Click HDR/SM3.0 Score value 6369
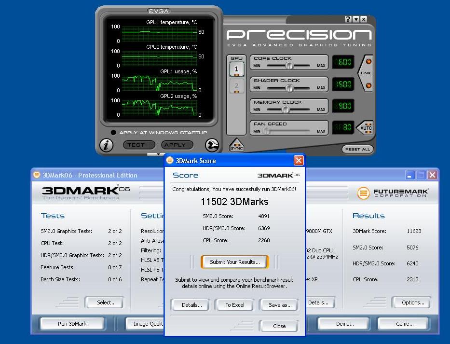 coord(264,228)
